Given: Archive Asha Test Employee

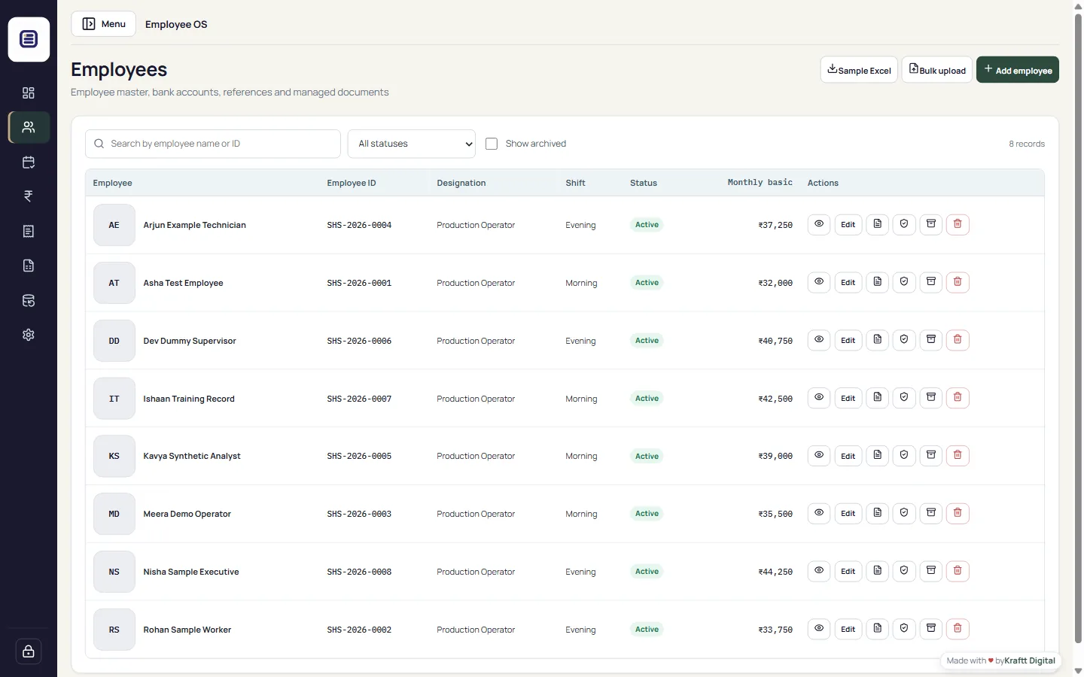Looking at the screenshot, I should coord(931,282).
